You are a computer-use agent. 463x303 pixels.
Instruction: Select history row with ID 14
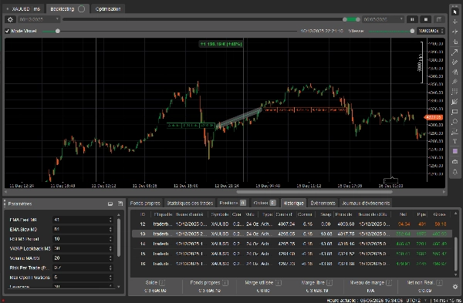pyautogui.click(x=292, y=244)
